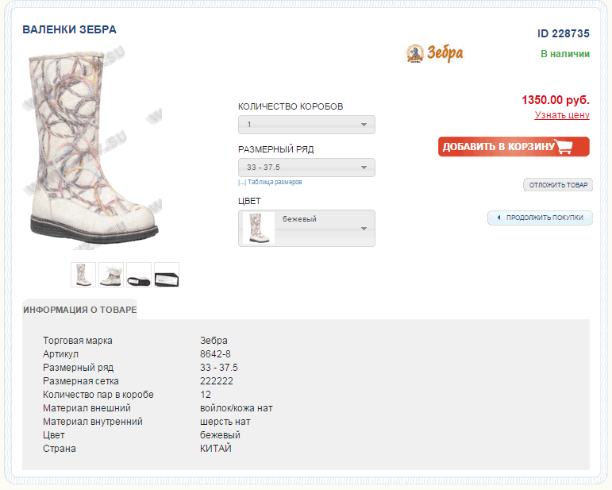This screenshot has height=490, width=612.
Task: Click Добавить в корзину button
Action: click(514, 146)
